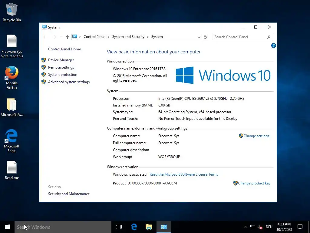The width and height of the screenshot is (310, 233).
Task: Click the System window taskbar button
Action: click(x=164, y=227)
